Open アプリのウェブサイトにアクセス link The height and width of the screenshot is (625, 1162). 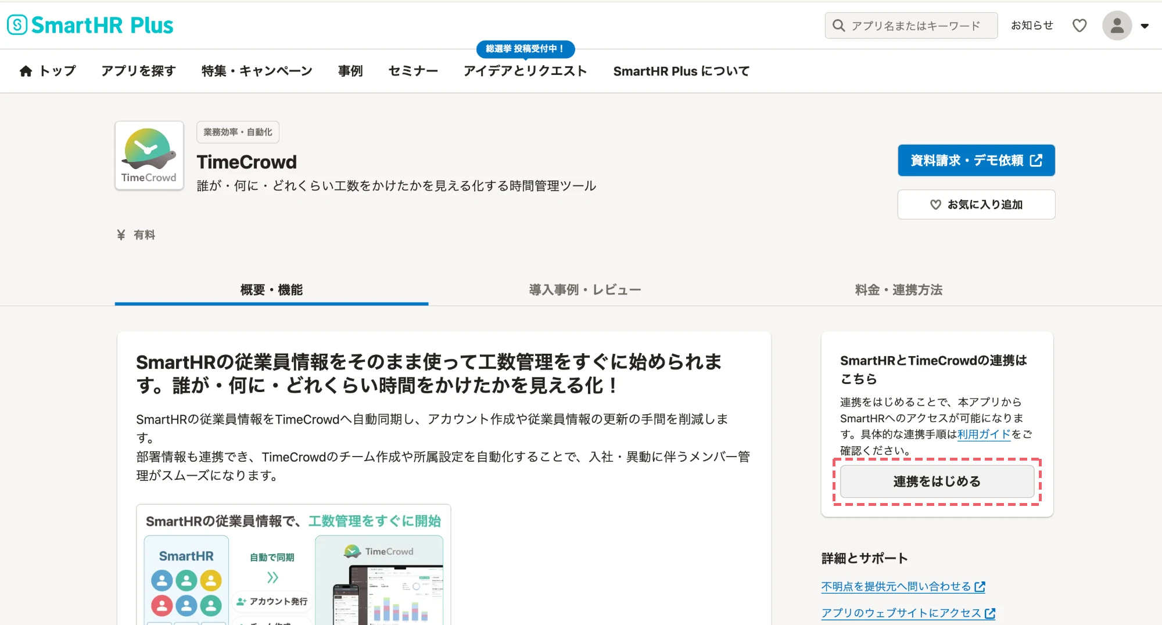click(908, 613)
